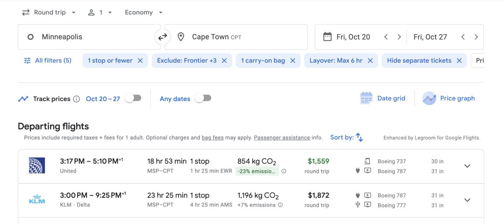Open the passenger count dropdown
Screen dimensions: 504x224
tap(100, 12)
